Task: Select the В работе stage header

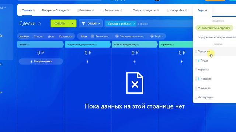Action: pyautogui.click(x=176, y=45)
